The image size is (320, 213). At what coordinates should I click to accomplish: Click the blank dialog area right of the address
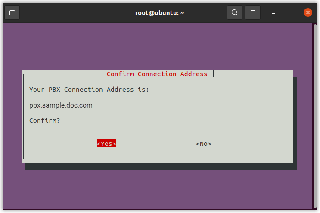click(x=194, y=105)
